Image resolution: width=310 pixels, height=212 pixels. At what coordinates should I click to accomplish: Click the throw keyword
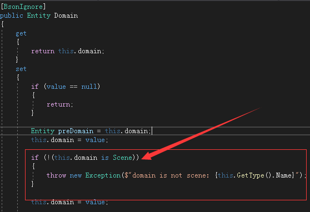(56, 175)
